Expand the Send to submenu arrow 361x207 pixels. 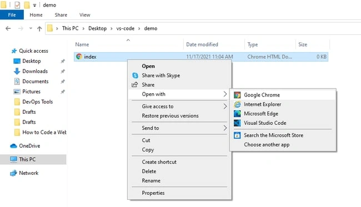click(x=225, y=128)
